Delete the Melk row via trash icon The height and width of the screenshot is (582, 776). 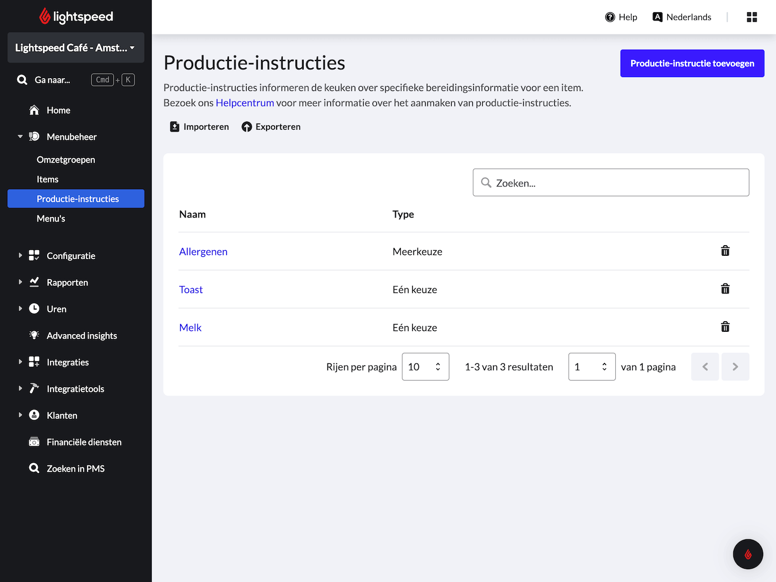click(725, 327)
